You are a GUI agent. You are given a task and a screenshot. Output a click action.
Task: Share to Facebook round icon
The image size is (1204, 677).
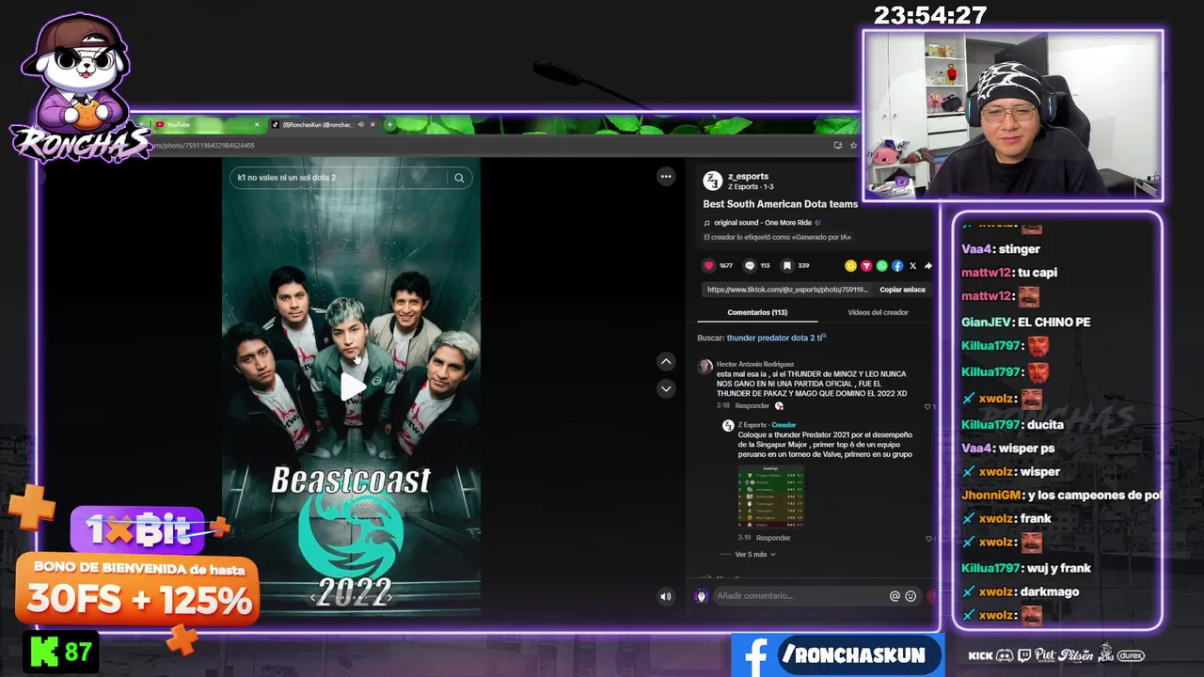coord(897,266)
